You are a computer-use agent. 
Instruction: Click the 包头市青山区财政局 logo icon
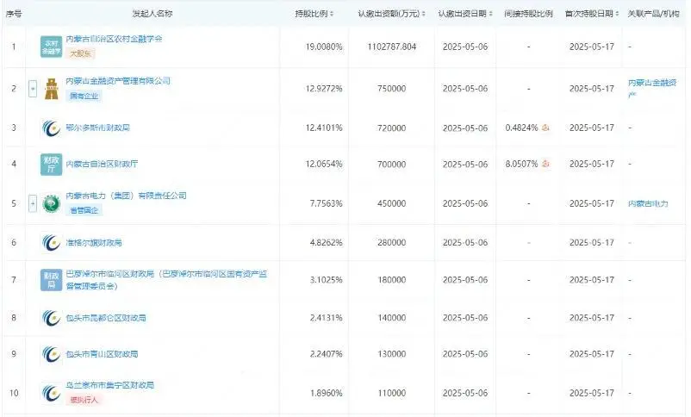pos(51,354)
